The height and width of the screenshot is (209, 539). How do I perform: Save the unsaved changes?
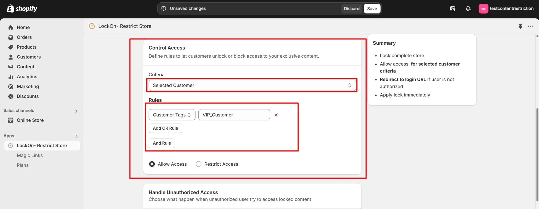point(372,8)
